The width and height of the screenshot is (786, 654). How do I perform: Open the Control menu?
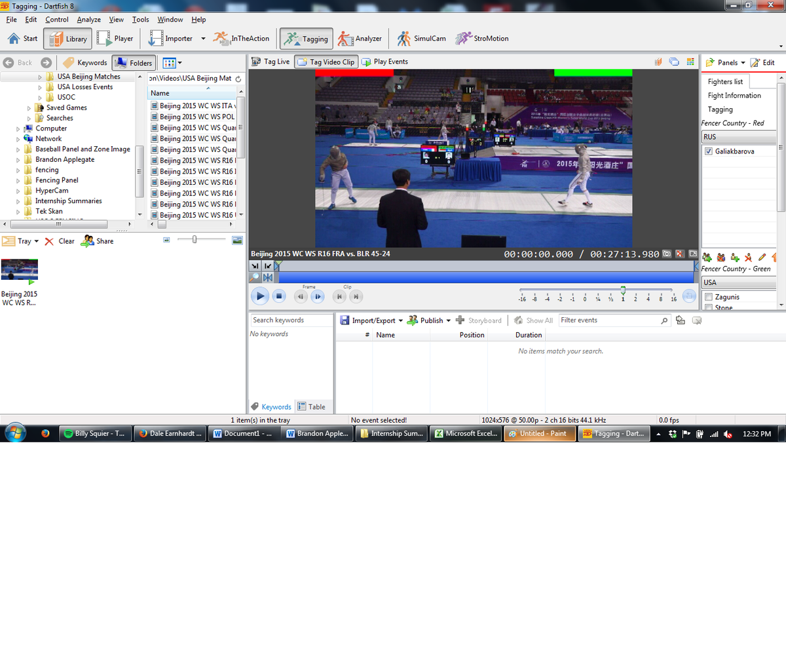click(x=57, y=20)
